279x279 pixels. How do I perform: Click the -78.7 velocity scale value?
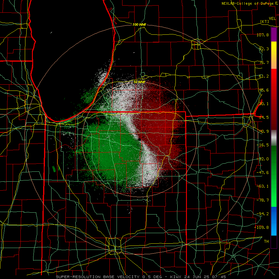coord(263,200)
